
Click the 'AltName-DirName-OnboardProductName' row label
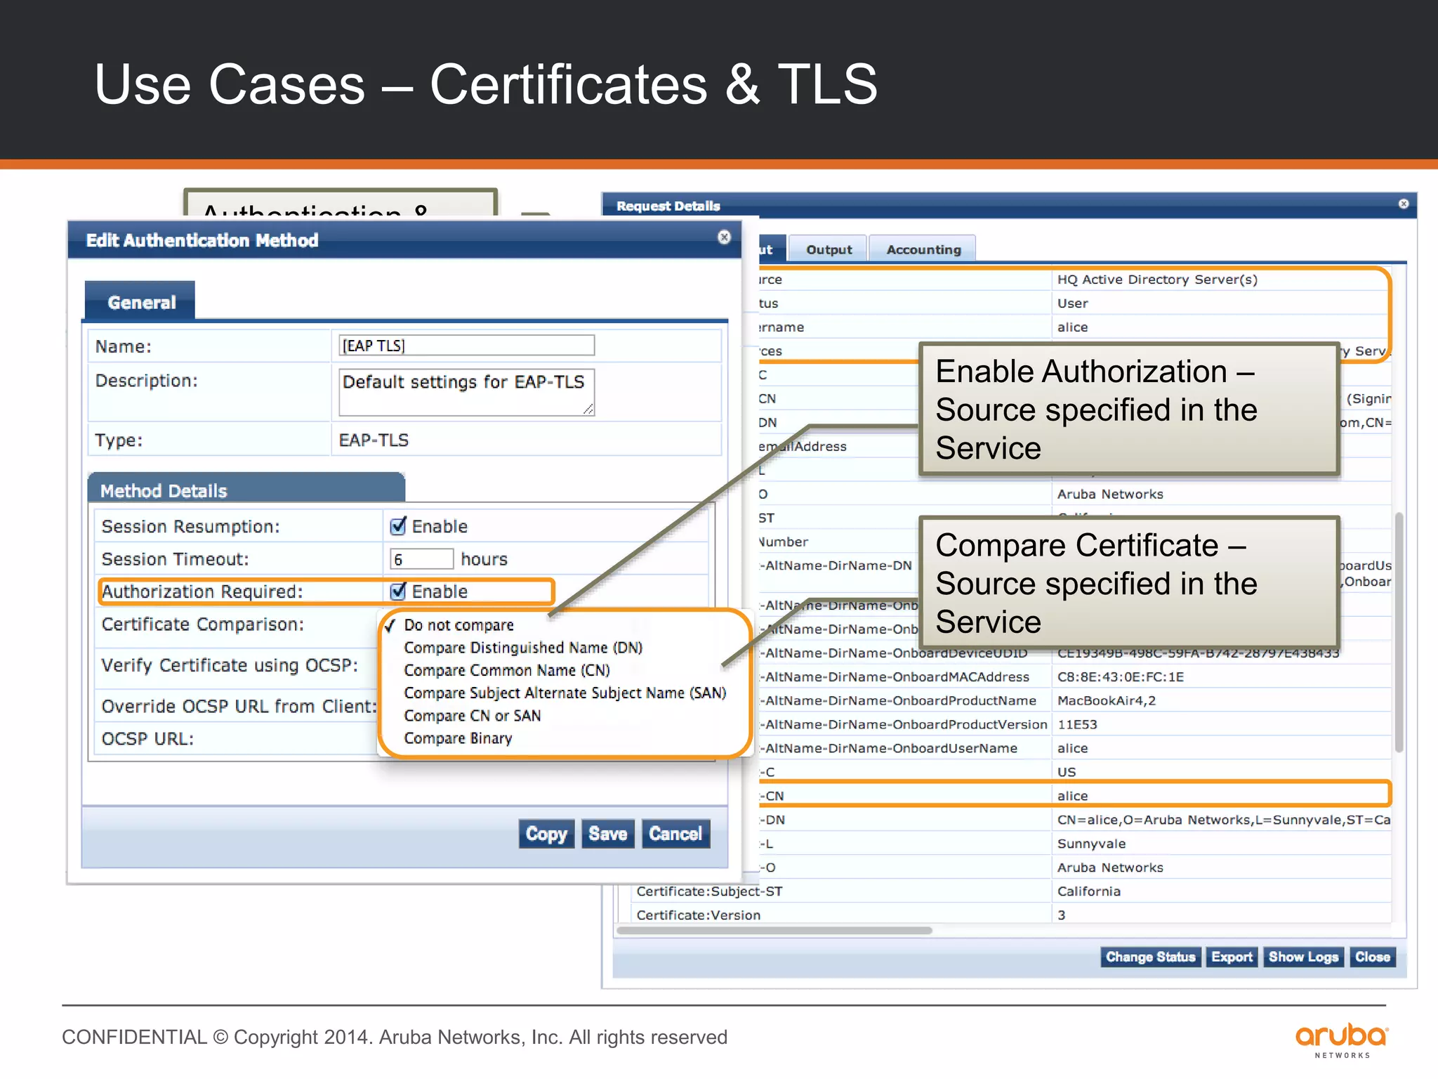tap(899, 700)
